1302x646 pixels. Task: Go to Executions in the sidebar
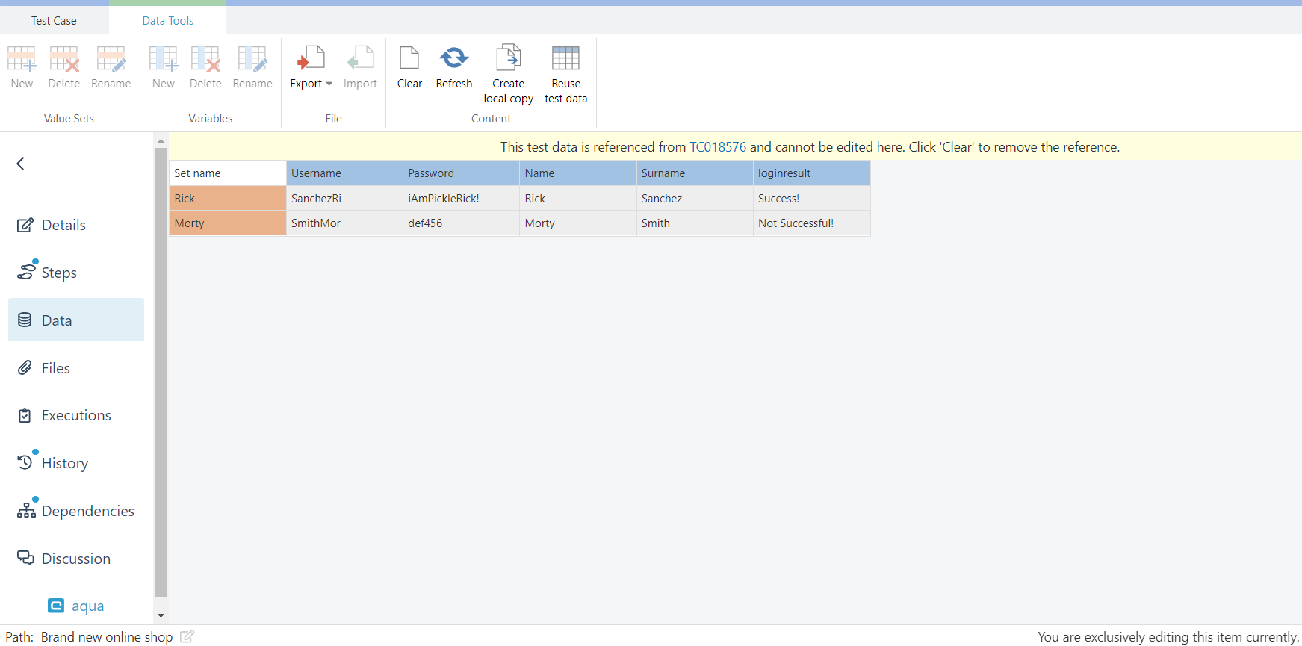coord(75,415)
